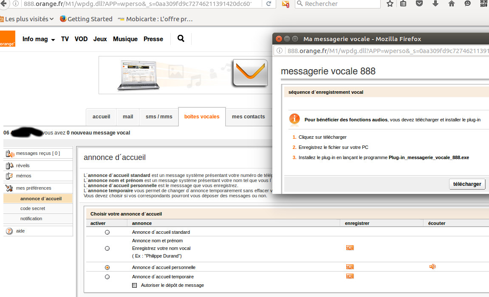Click the aide question mark icon
The height and width of the screenshot is (297, 489).
click(x=9, y=231)
